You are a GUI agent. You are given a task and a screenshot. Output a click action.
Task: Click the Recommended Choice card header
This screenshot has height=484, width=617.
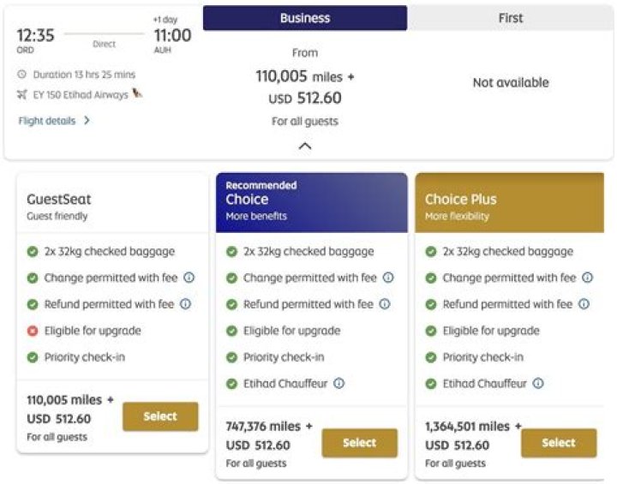pyautogui.click(x=312, y=203)
